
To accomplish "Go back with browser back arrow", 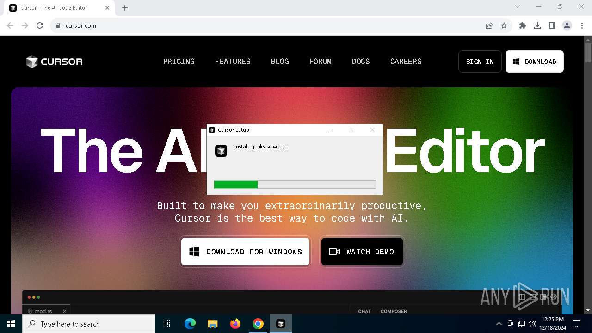I will coord(10,25).
